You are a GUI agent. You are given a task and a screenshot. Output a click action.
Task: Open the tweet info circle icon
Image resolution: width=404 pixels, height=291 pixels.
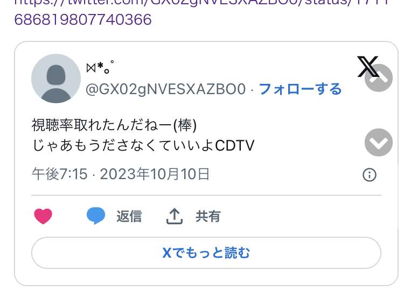tap(370, 175)
